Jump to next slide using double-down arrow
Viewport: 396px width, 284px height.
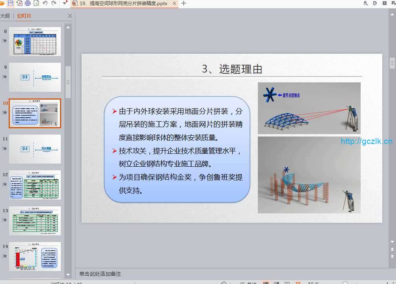392,256
